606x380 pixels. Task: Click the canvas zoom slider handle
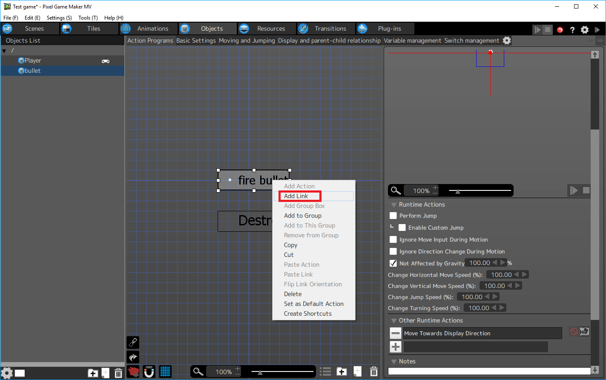tap(260, 373)
